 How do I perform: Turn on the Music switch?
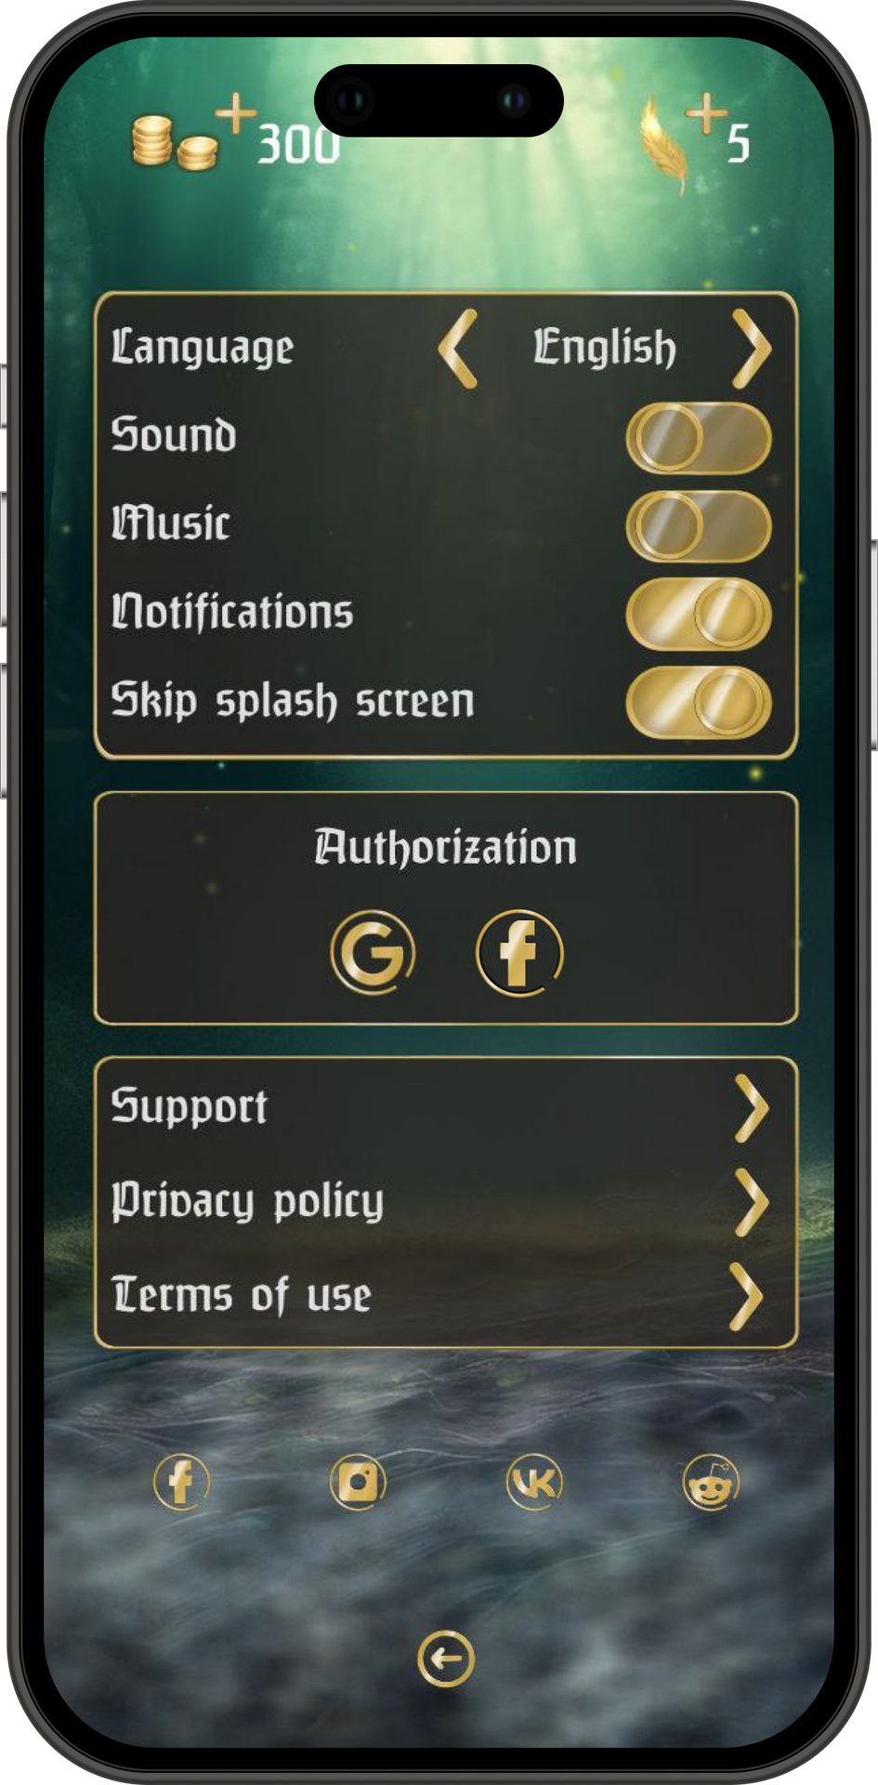point(699,525)
